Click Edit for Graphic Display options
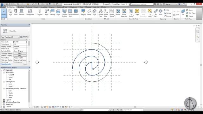 click(x=20, y=56)
